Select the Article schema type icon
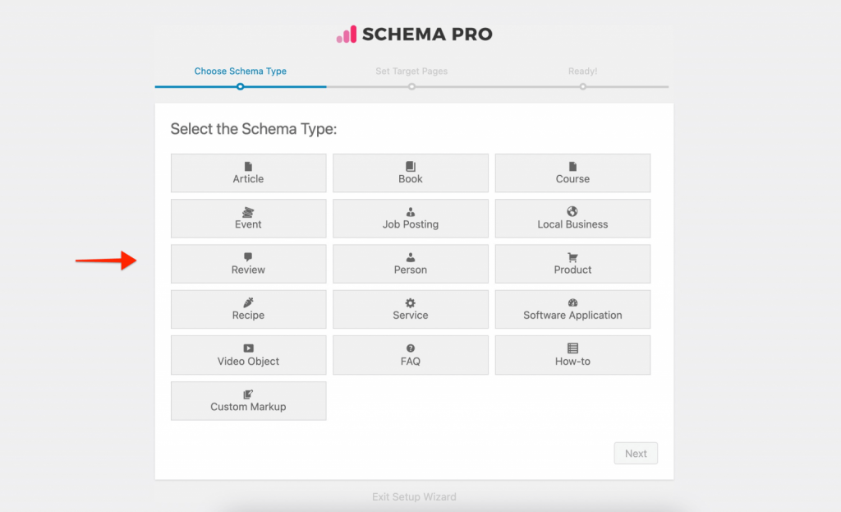Image resolution: width=841 pixels, height=512 pixels. pyautogui.click(x=248, y=173)
